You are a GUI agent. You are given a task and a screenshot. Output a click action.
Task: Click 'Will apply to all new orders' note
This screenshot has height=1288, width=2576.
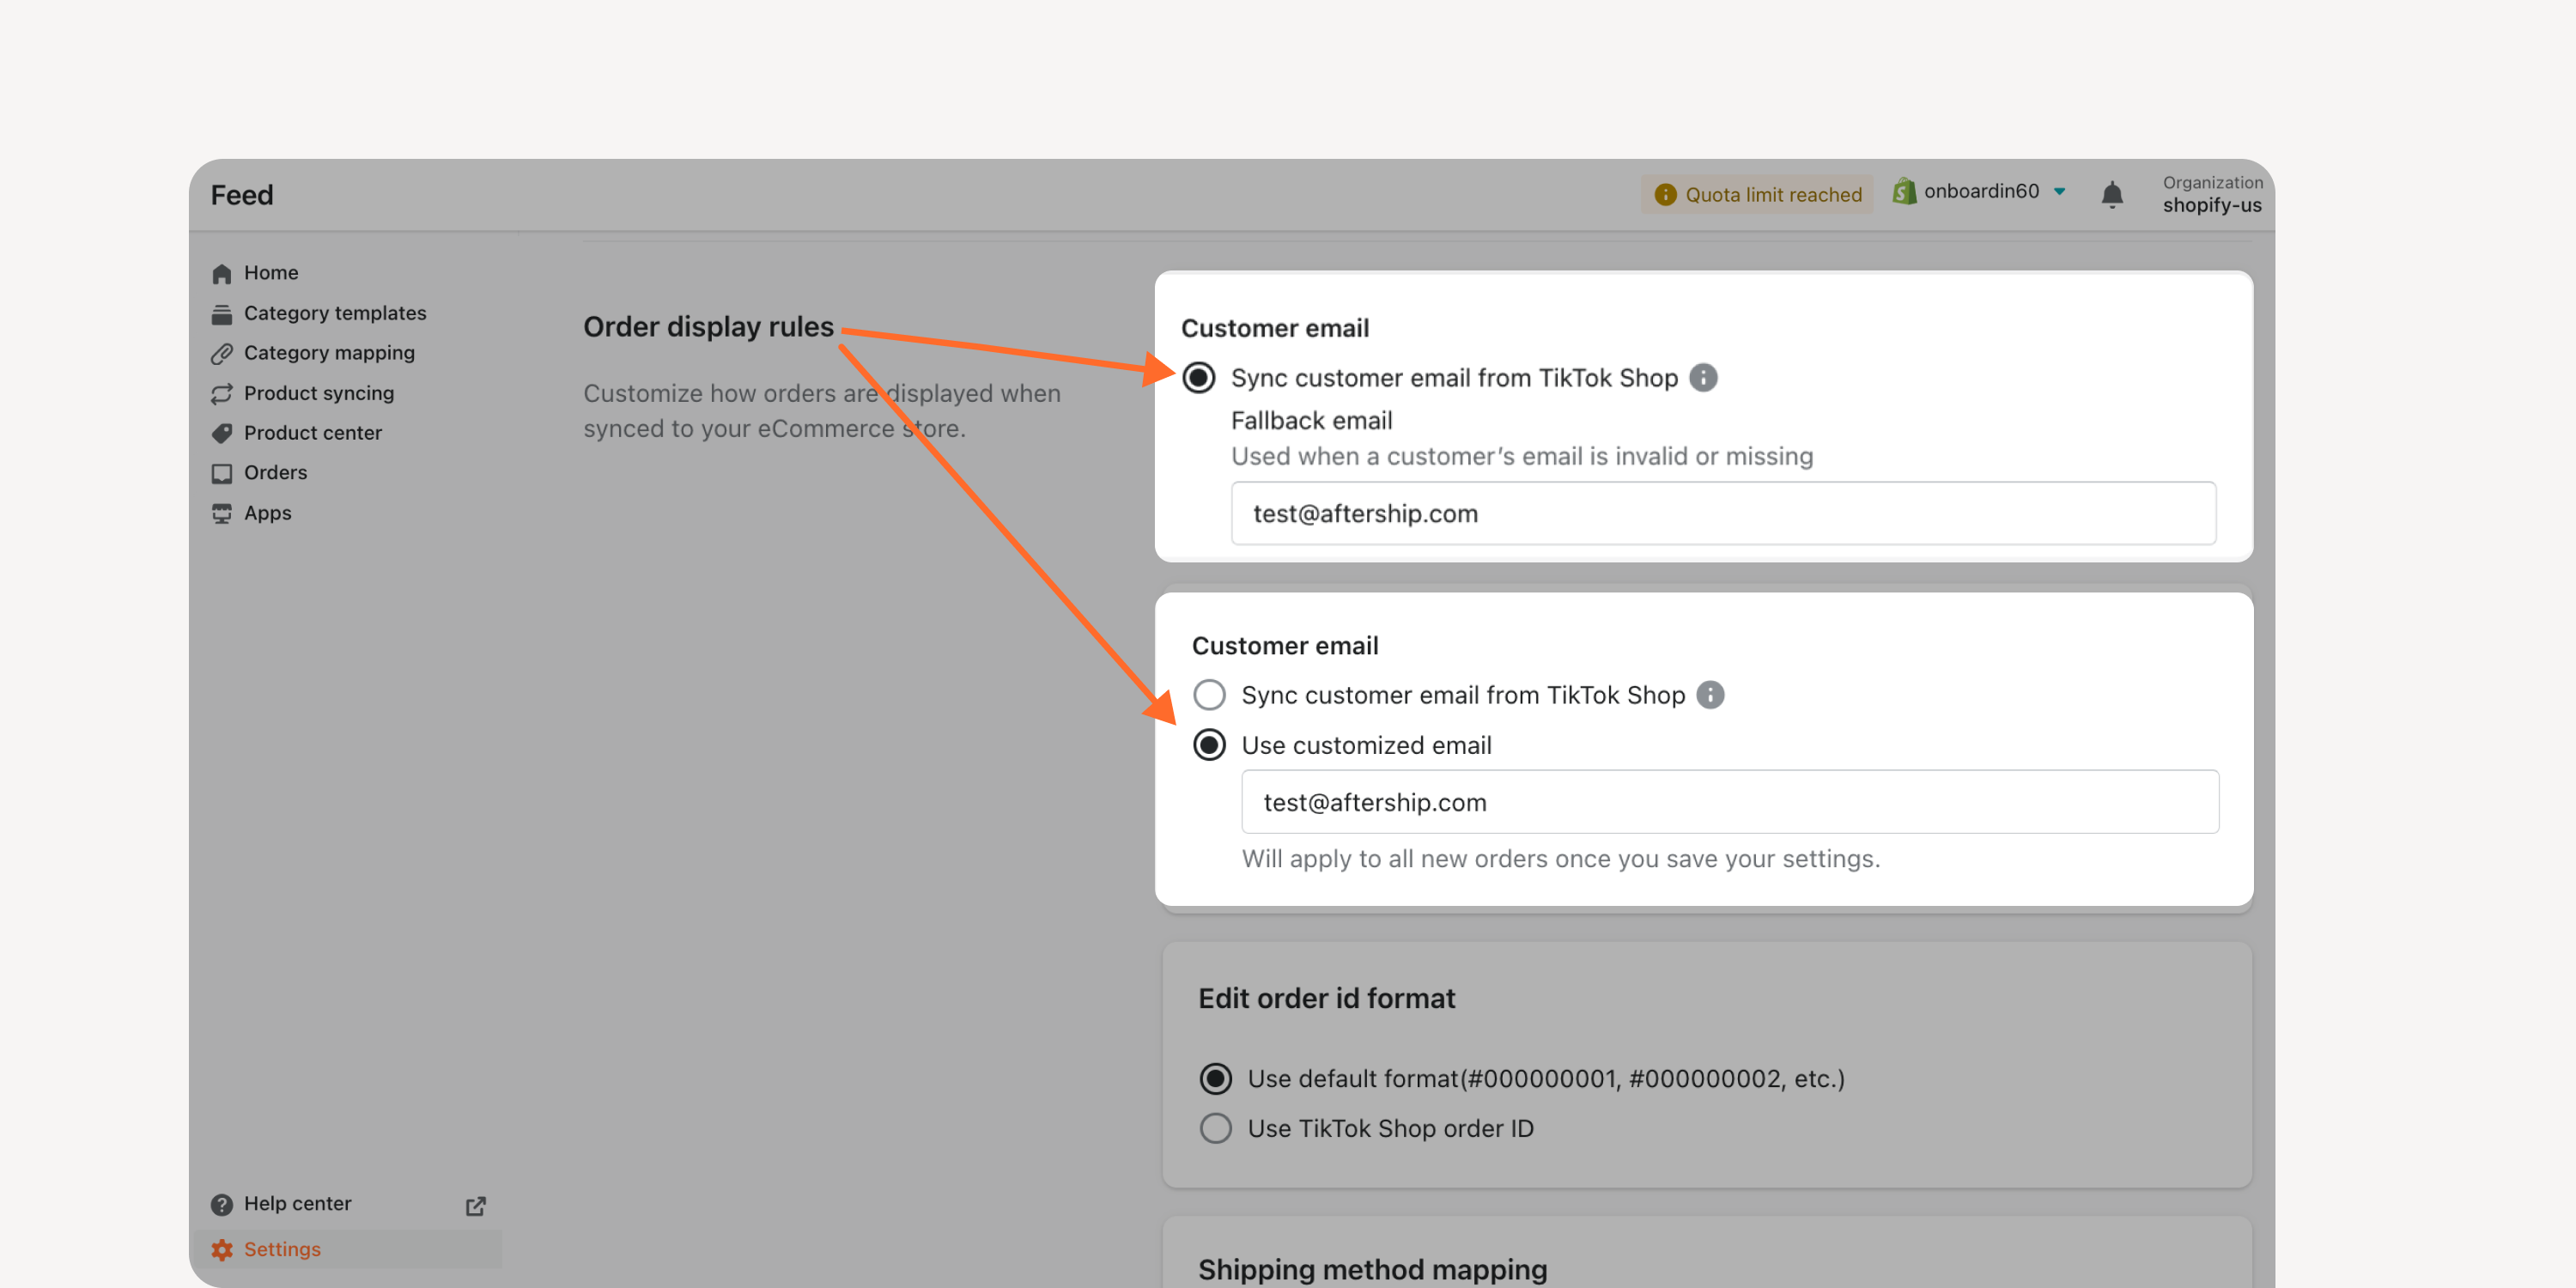tap(1560, 859)
